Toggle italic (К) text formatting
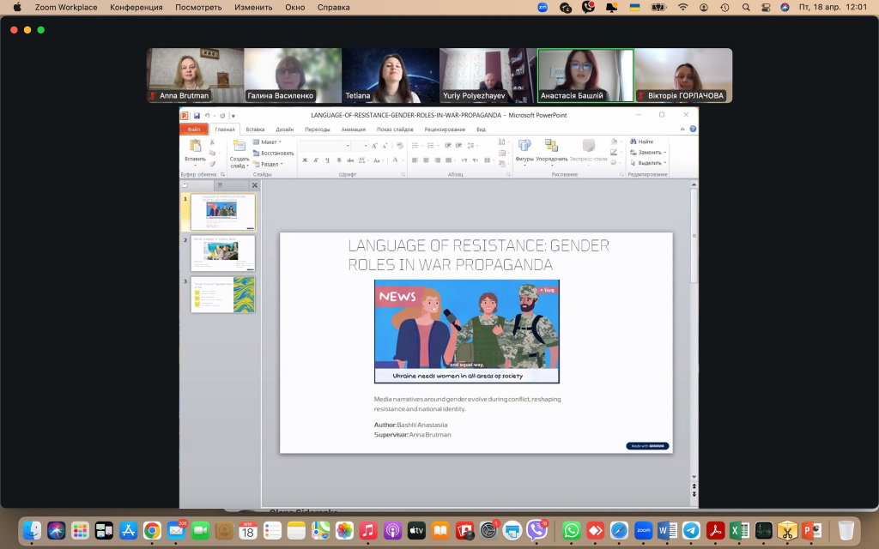The width and height of the screenshot is (879, 549). click(x=316, y=160)
